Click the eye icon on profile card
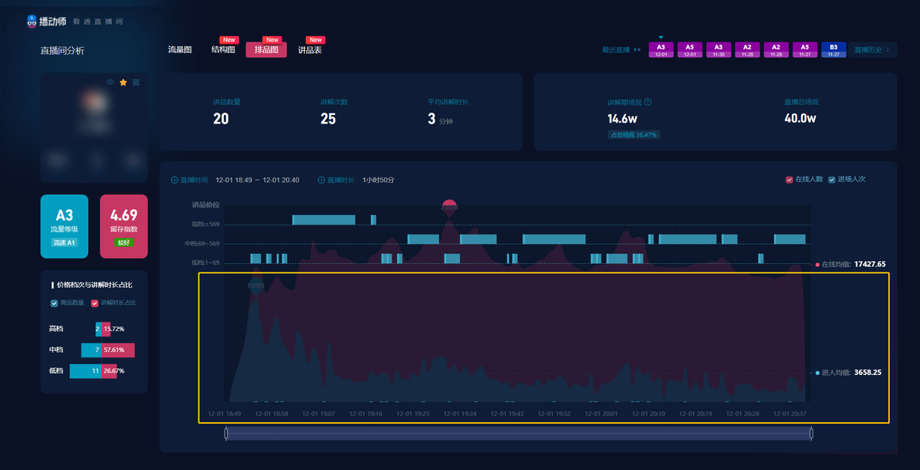This screenshot has width=920, height=470. click(x=110, y=82)
